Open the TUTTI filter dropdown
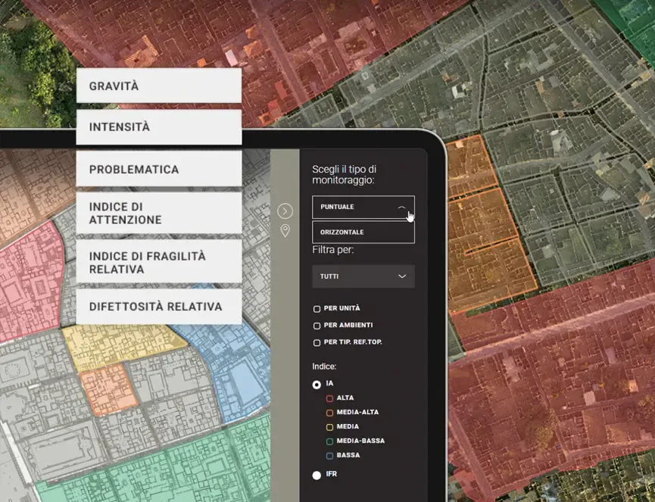 (x=363, y=276)
